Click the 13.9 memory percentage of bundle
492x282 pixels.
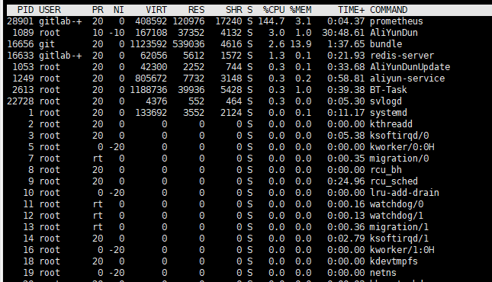pyautogui.click(x=301, y=44)
